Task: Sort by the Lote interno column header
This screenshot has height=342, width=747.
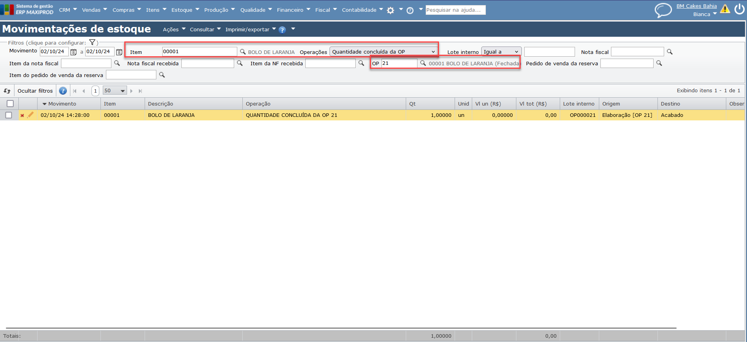Action: (x=579, y=104)
